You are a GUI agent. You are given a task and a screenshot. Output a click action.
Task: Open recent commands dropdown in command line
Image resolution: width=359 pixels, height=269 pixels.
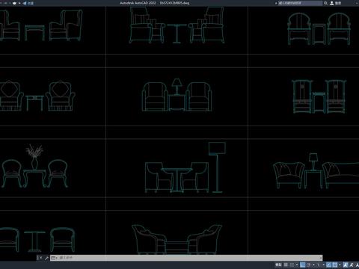(54, 258)
